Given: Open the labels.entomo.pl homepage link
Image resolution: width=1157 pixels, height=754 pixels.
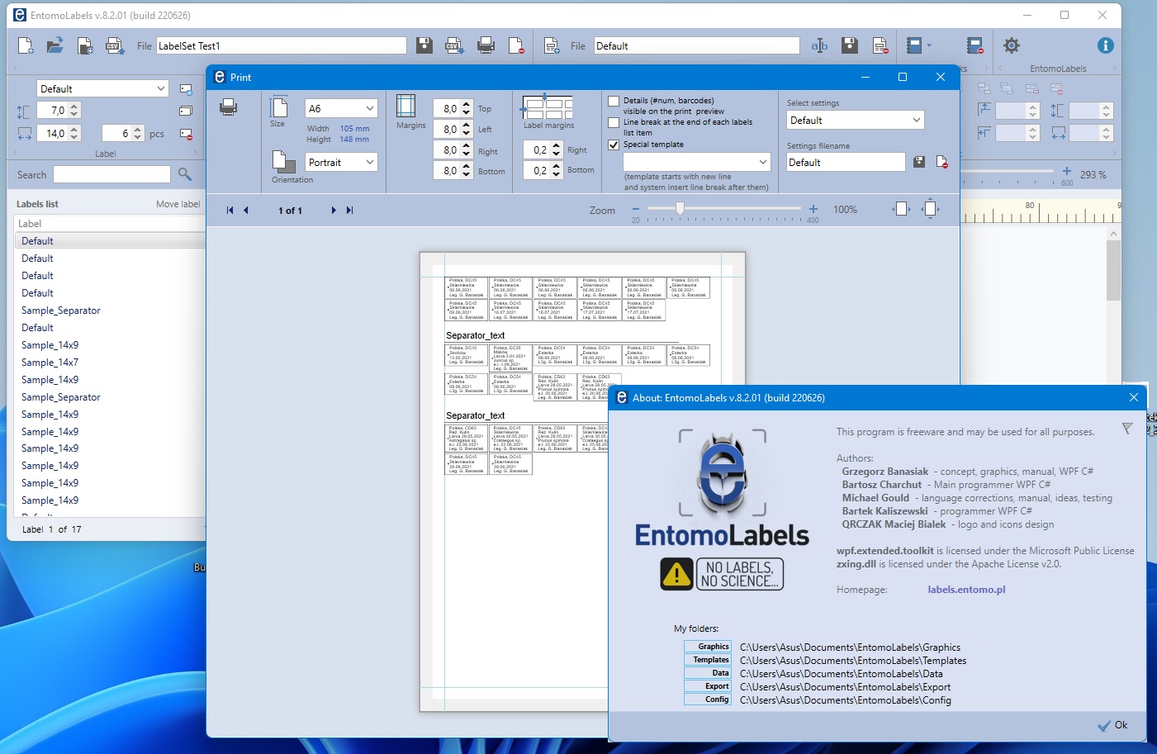Looking at the screenshot, I should pyautogui.click(x=966, y=590).
